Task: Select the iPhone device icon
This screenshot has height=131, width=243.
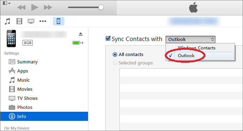Action: (58, 21)
